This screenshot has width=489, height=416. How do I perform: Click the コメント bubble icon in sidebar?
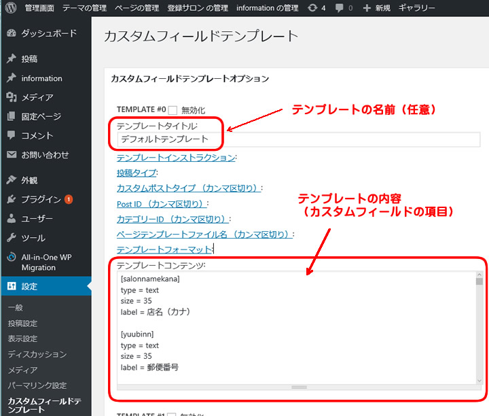tap(12, 135)
